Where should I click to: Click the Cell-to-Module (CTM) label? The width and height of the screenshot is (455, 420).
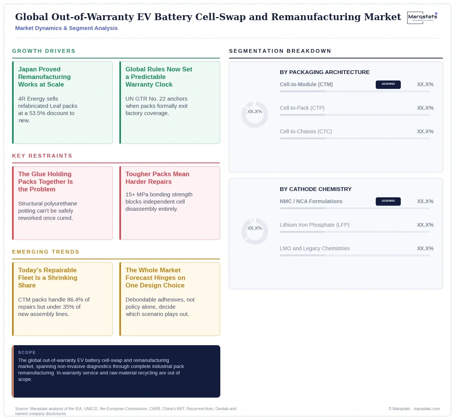click(306, 84)
